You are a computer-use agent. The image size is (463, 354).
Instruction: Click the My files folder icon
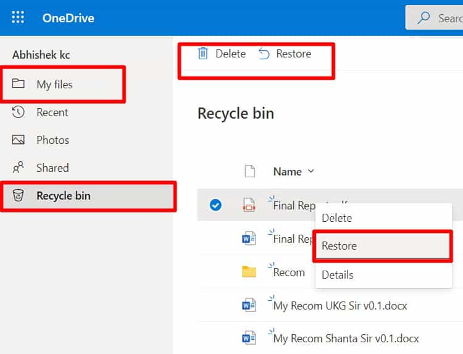(18, 83)
